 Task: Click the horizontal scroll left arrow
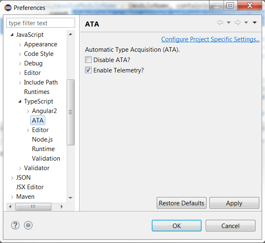click(10, 207)
